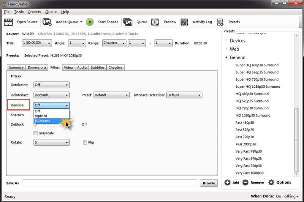304x202 pixels.
Task: Select the Super HQ 1080p30 Surround preset
Action: 258,87
